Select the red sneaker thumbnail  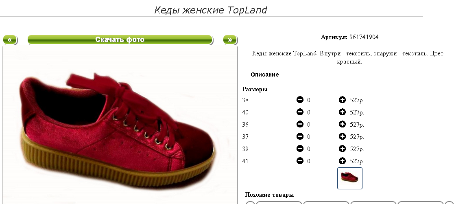click(x=350, y=178)
